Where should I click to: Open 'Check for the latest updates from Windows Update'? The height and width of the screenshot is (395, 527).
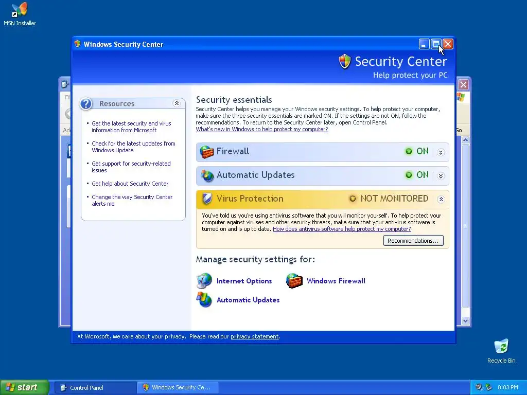133,147
